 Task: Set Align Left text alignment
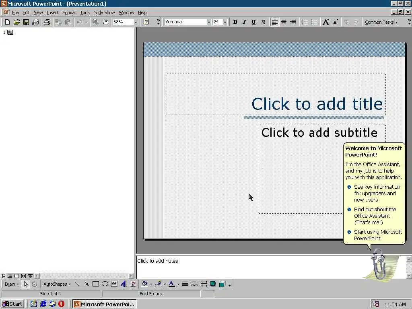tap(274, 22)
